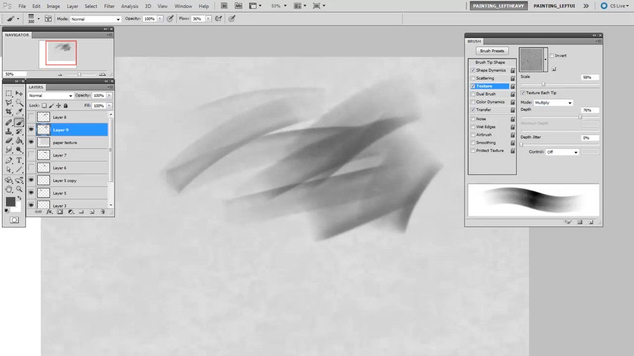This screenshot has width=634, height=356.
Task: Open the layer blending mode dropdown showing Normal
Action: point(50,95)
